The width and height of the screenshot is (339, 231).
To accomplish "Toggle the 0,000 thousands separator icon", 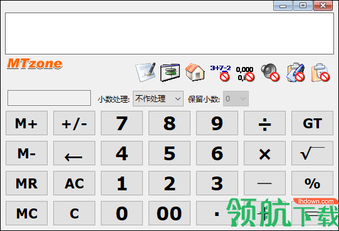I will point(245,73).
